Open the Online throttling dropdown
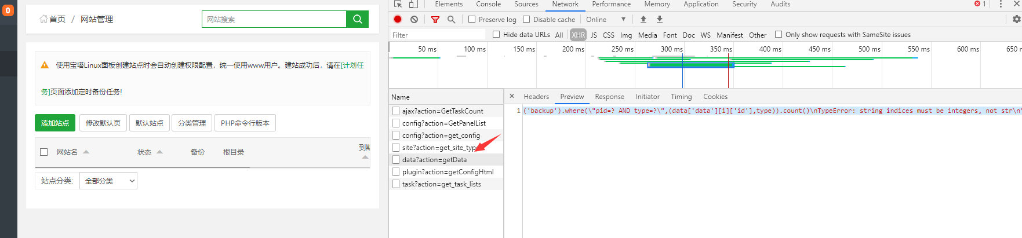The height and width of the screenshot is (238, 1022). coord(606,19)
